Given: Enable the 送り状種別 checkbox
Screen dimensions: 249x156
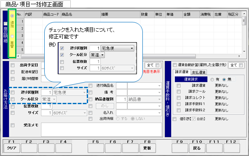Looking at the screenshot, I should coord(13,92).
